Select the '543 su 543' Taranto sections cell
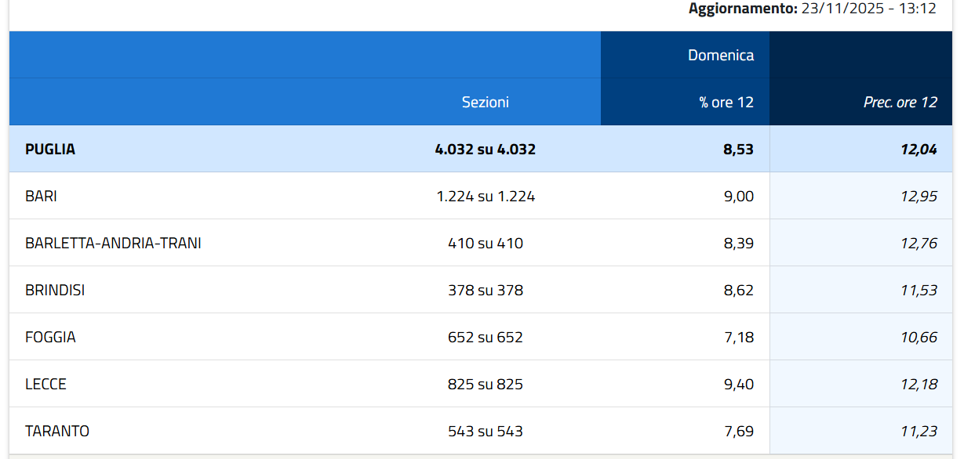Image resolution: width=964 pixels, height=459 pixels. click(485, 431)
